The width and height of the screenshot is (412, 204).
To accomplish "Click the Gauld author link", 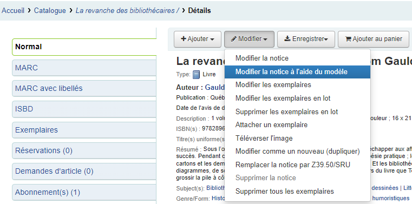I will tap(215, 87).
